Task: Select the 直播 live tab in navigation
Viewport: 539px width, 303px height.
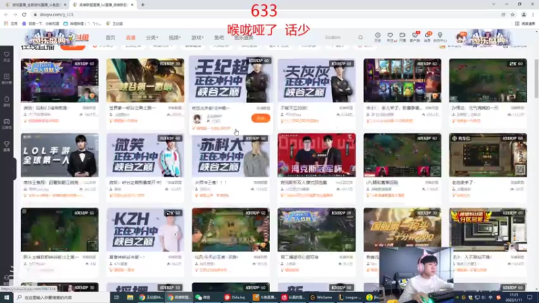Action: point(130,38)
